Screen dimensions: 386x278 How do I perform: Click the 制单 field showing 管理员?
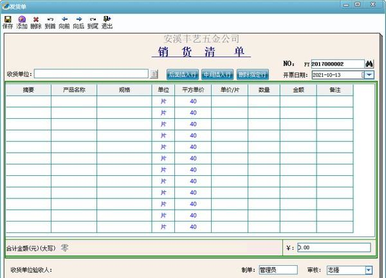click(x=279, y=270)
